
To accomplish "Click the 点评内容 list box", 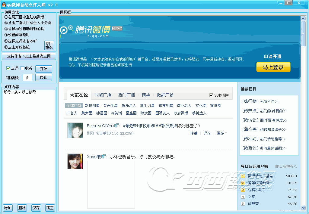I will (29, 146).
